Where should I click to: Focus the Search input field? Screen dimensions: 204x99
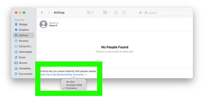(x=168, y=13)
